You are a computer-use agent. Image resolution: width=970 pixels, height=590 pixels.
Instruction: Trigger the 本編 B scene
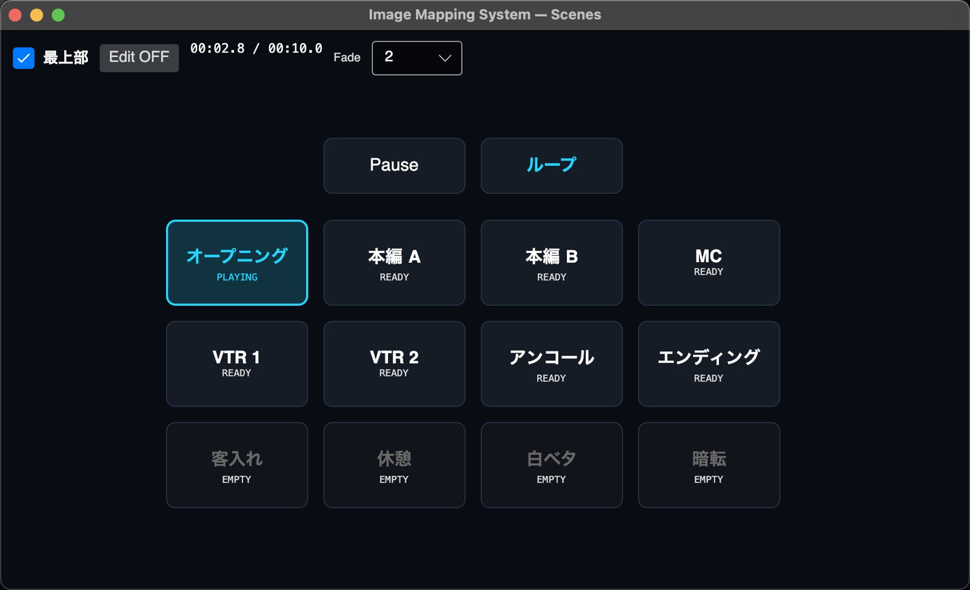(x=551, y=262)
